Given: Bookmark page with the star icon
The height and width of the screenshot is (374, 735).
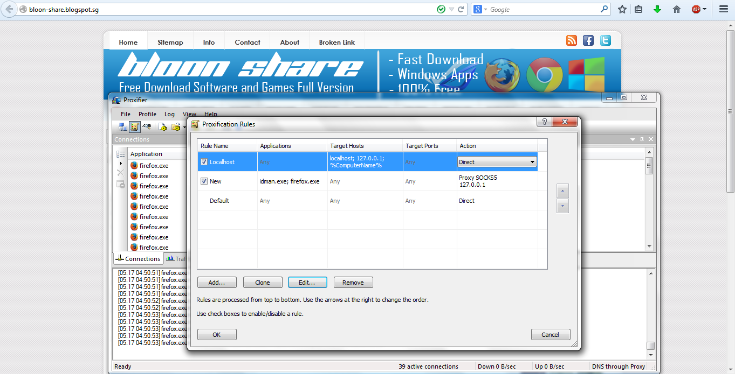Looking at the screenshot, I should pyautogui.click(x=622, y=9).
